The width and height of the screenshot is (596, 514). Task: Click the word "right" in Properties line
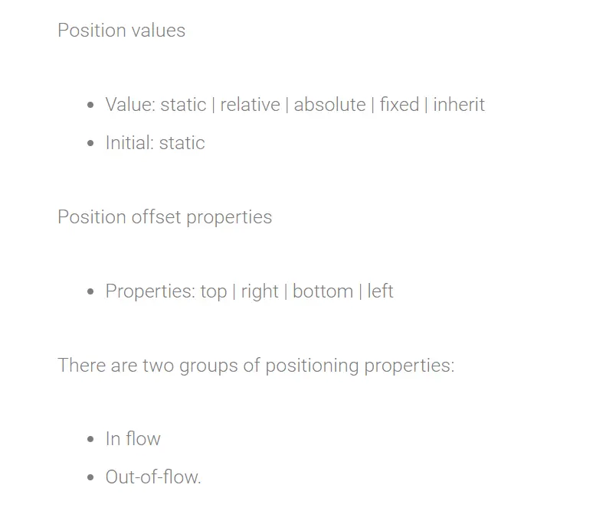pos(260,291)
